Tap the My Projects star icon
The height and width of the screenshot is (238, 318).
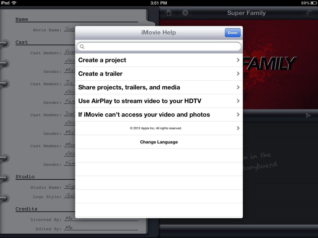click(168, 13)
